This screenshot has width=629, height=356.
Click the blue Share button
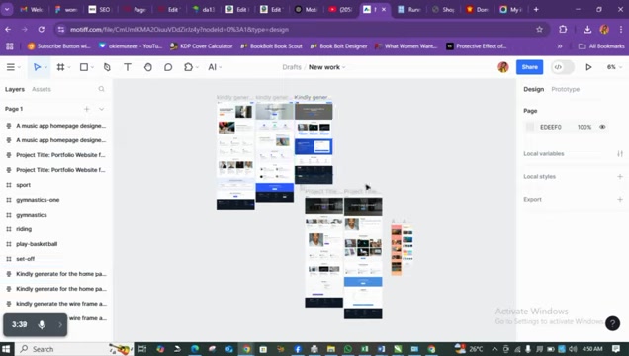pos(529,67)
